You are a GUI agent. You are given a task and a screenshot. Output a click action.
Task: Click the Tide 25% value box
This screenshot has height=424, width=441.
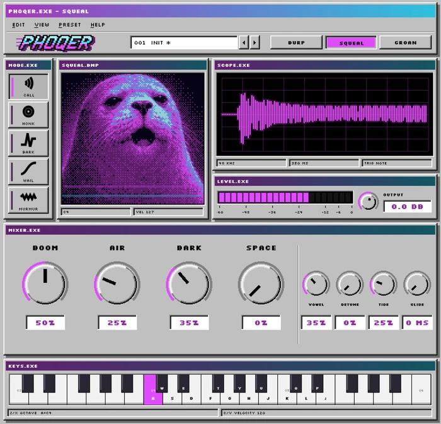coord(384,323)
